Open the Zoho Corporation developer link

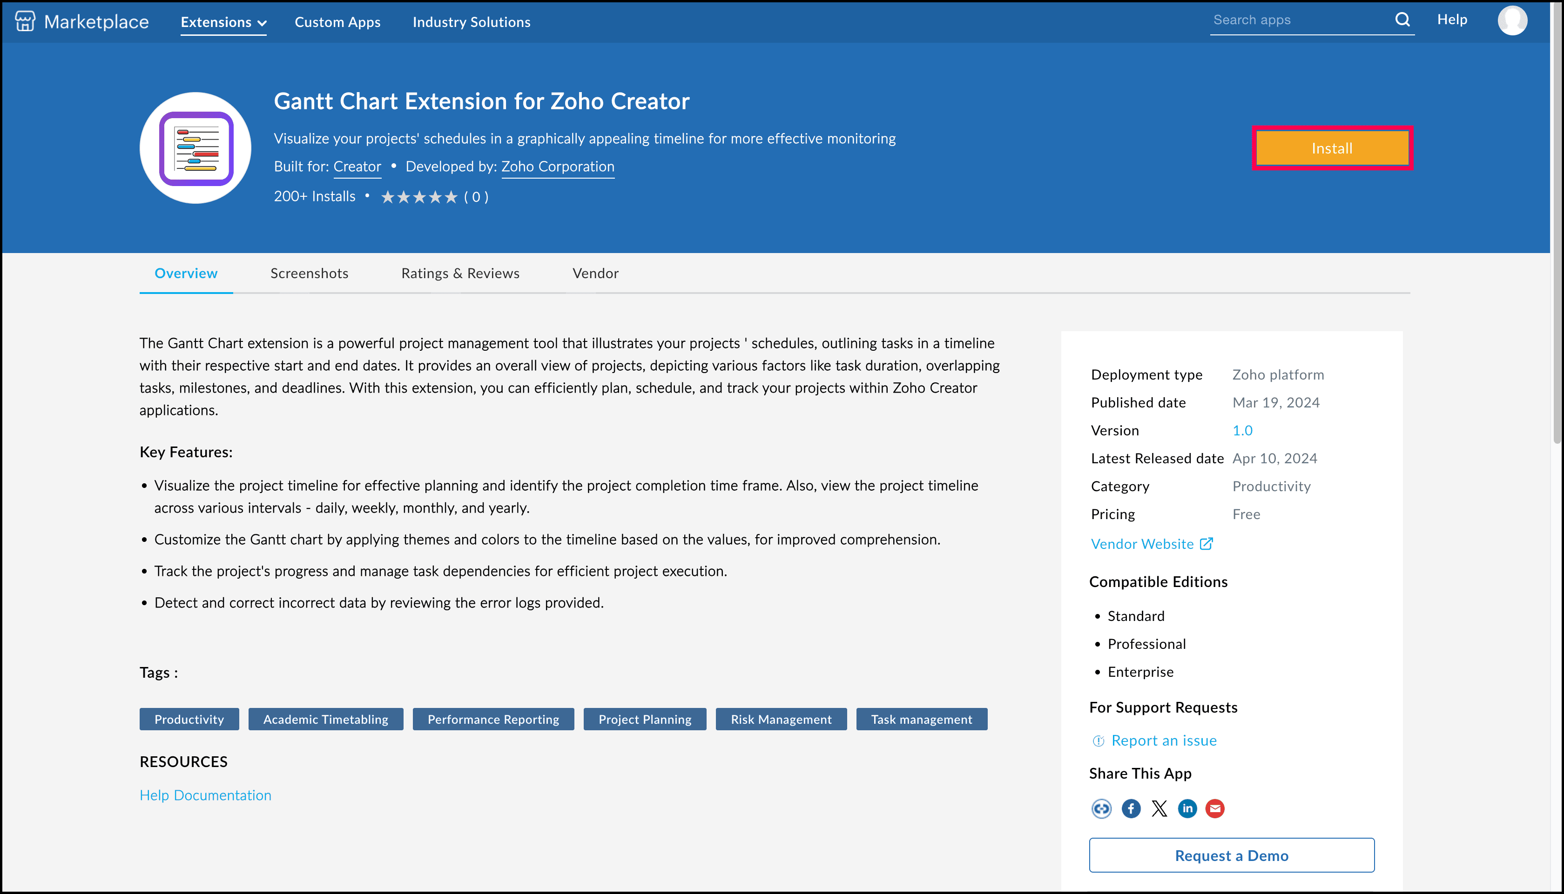[558, 167]
